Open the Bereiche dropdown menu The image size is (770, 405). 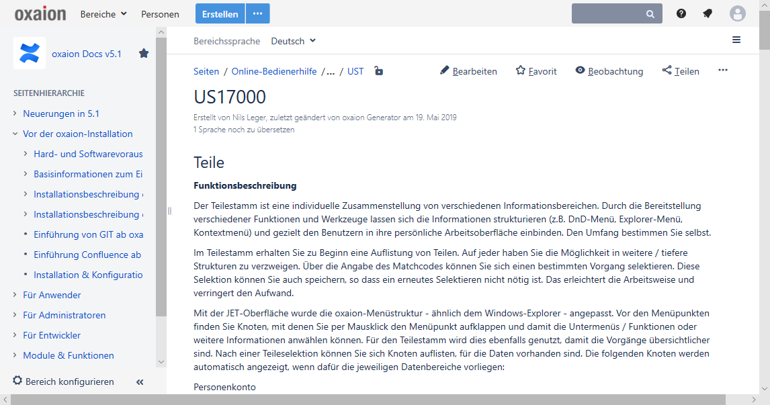tap(103, 14)
